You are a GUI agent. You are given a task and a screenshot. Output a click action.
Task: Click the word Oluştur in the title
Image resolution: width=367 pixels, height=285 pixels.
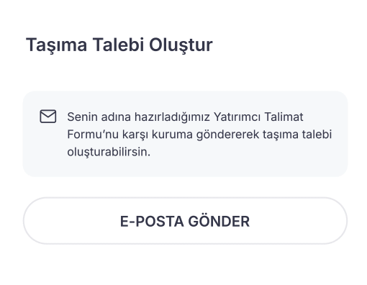click(181, 45)
